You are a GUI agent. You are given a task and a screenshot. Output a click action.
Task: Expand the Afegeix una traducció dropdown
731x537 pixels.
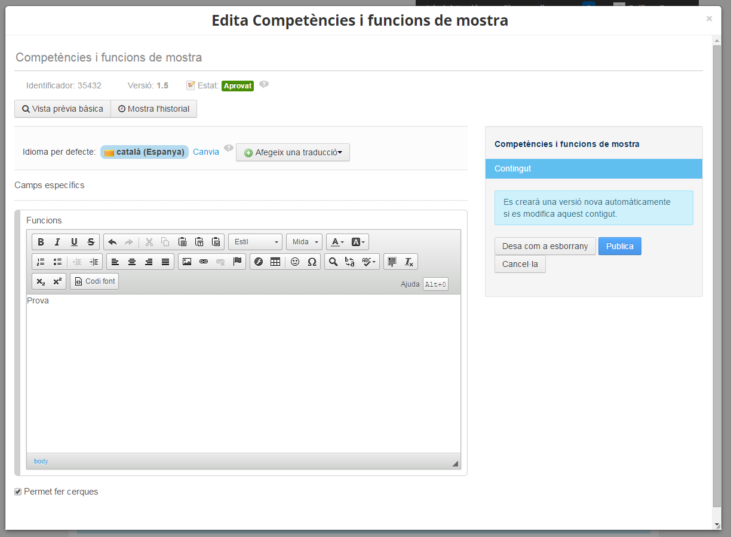[293, 152]
